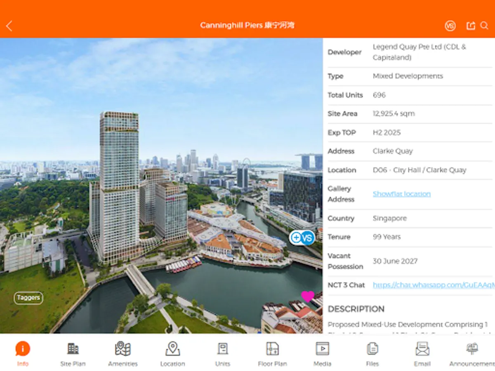Select site area '12,925.4 sqm'
The image size is (495, 371).
click(394, 114)
